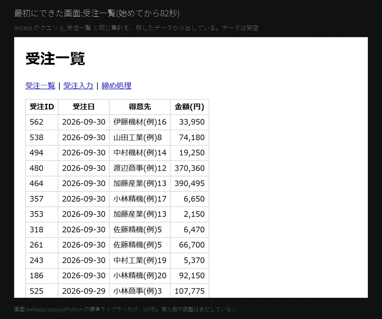This screenshot has width=382, height=319.
Task: Click amount 19,250
Action: click(x=190, y=153)
